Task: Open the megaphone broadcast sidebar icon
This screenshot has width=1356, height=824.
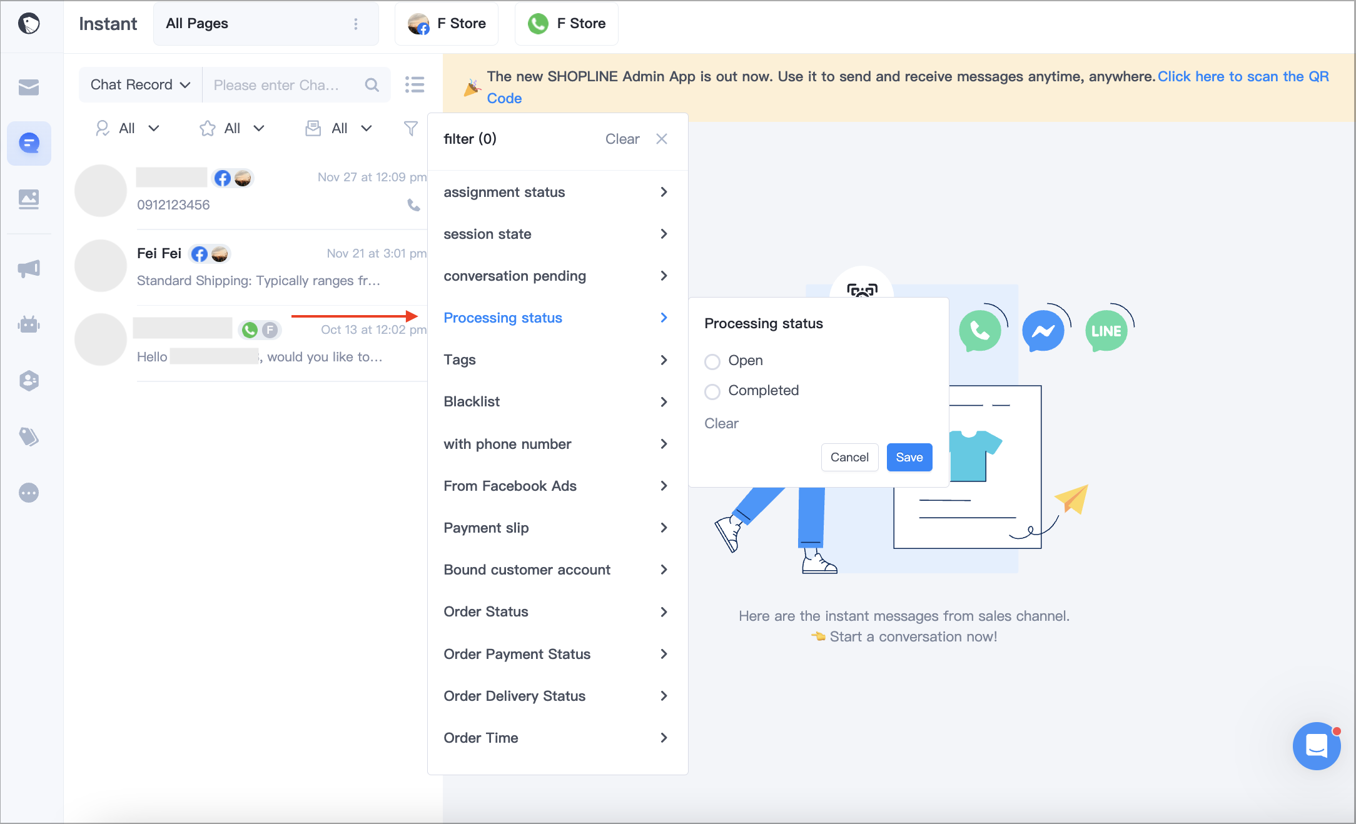Action: click(x=29, y=269)
